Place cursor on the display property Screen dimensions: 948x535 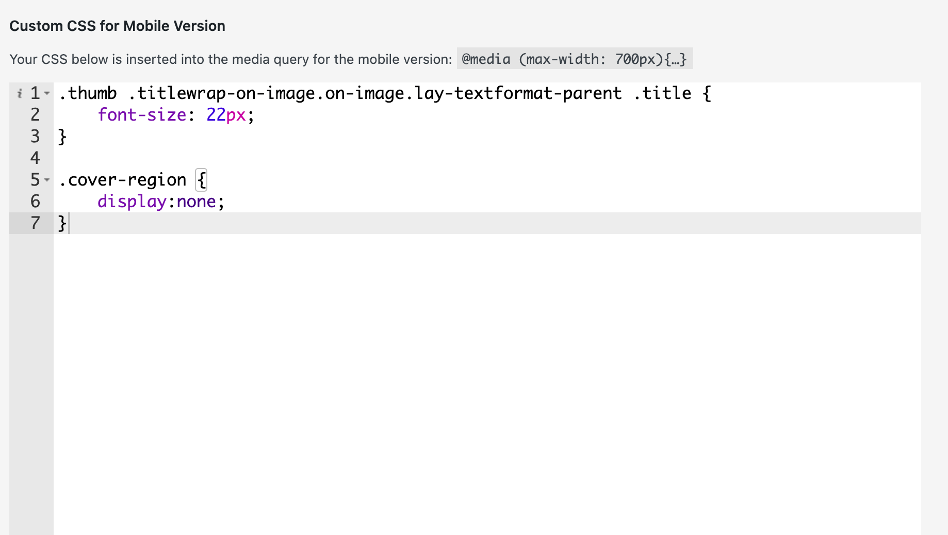[x=132, y=202]
